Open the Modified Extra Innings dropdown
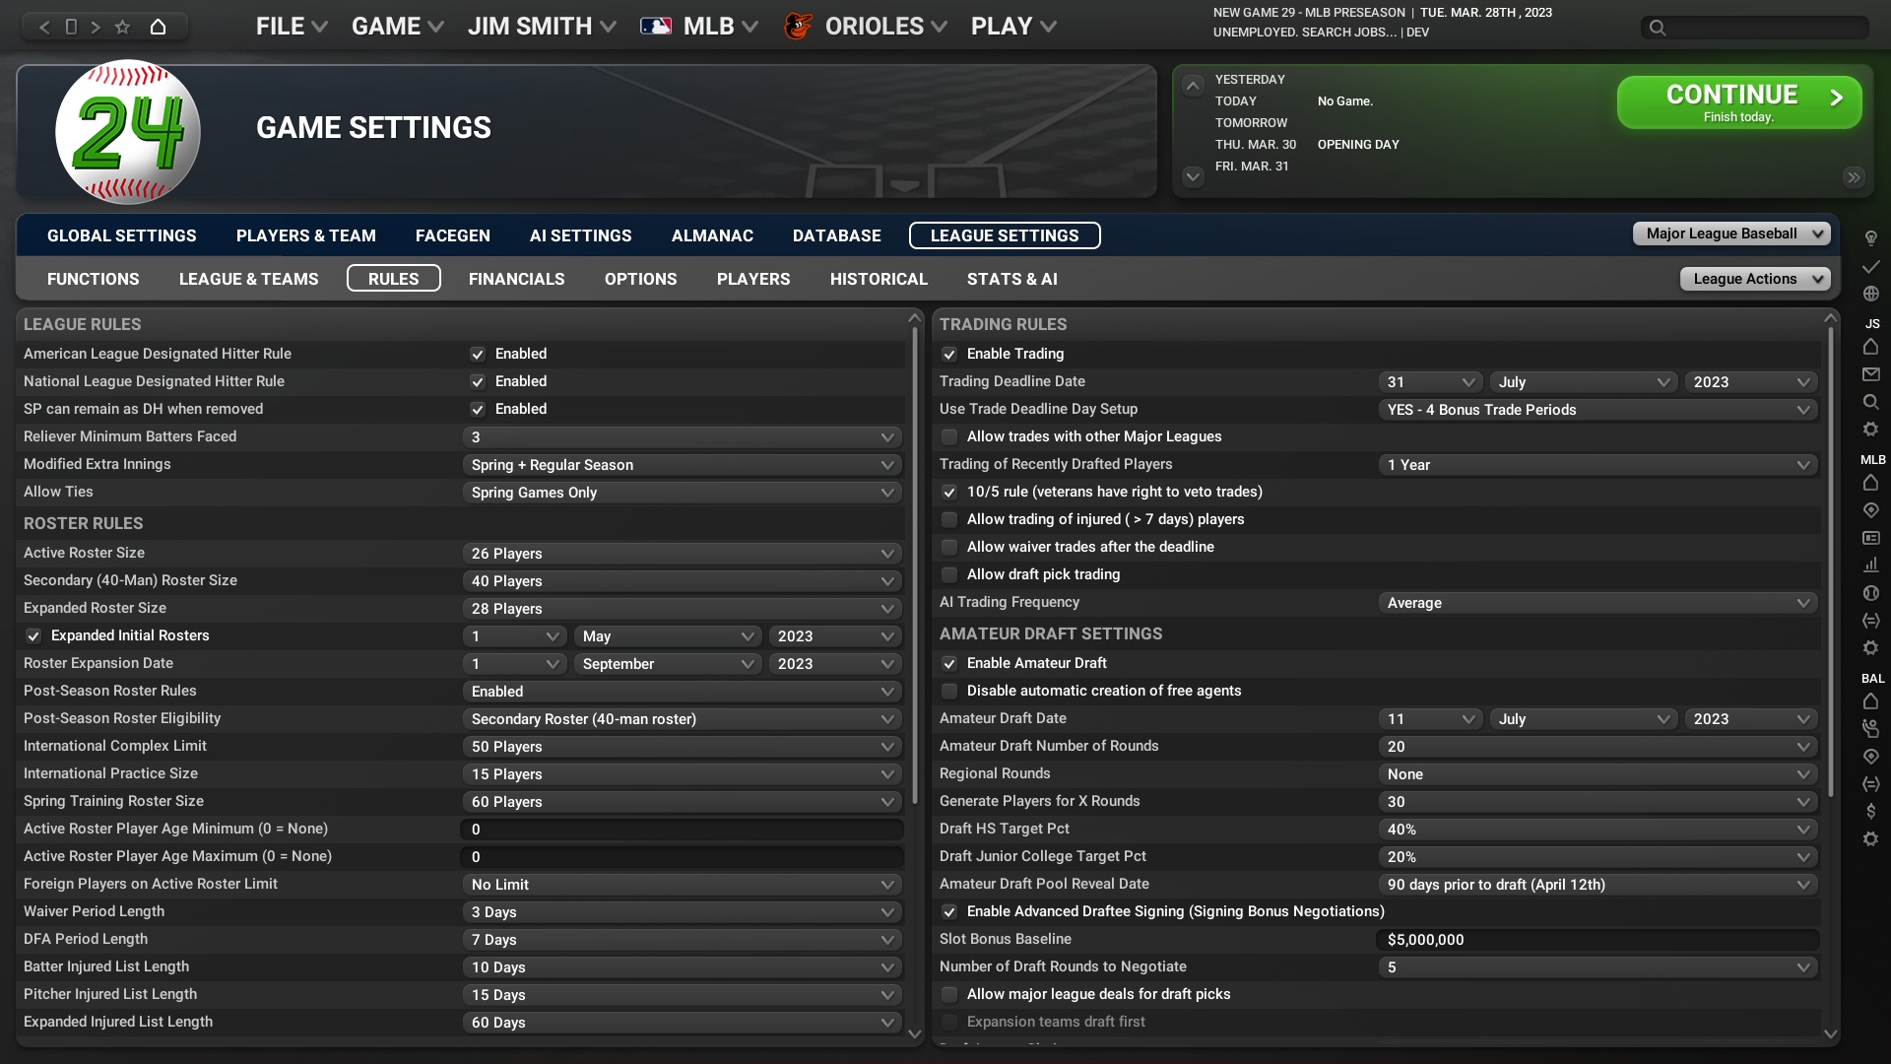 pyautogui.click(x=681, y=464)
